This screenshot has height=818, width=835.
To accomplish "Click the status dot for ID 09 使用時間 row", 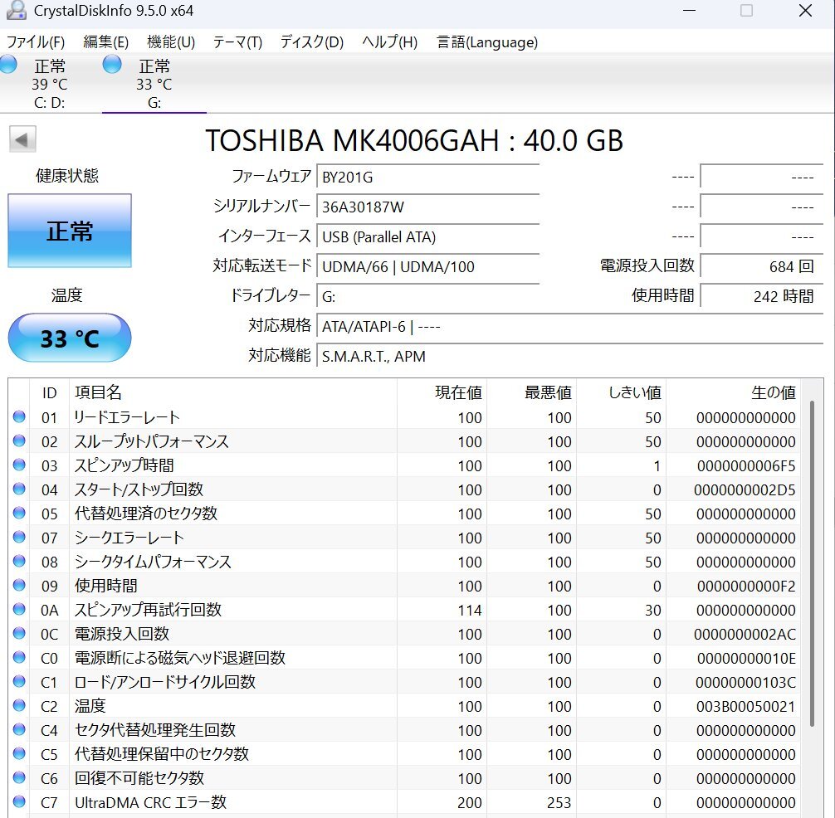I will point(19,585).
